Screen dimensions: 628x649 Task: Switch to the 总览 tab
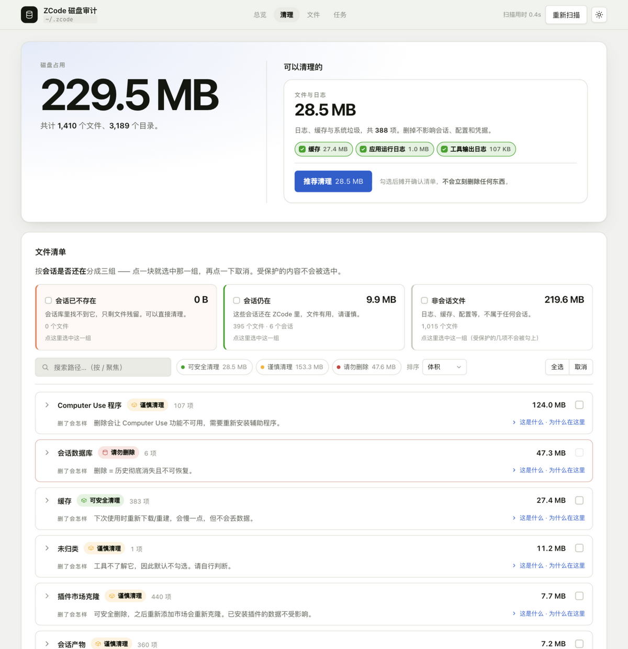coord(260,15)
